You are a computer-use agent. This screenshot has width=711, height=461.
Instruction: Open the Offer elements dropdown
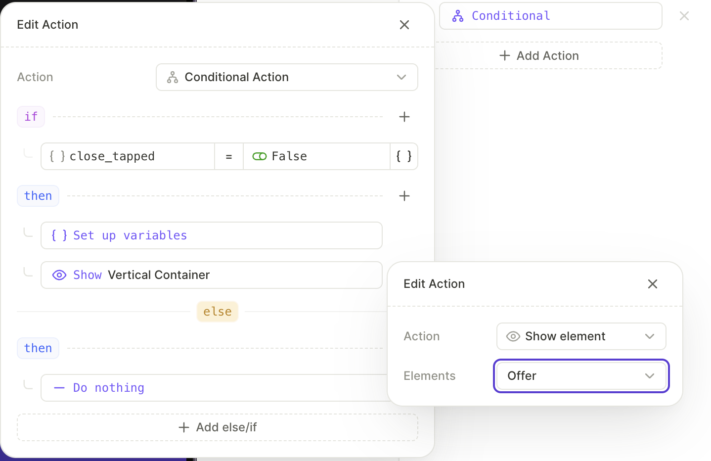[581, 376]
